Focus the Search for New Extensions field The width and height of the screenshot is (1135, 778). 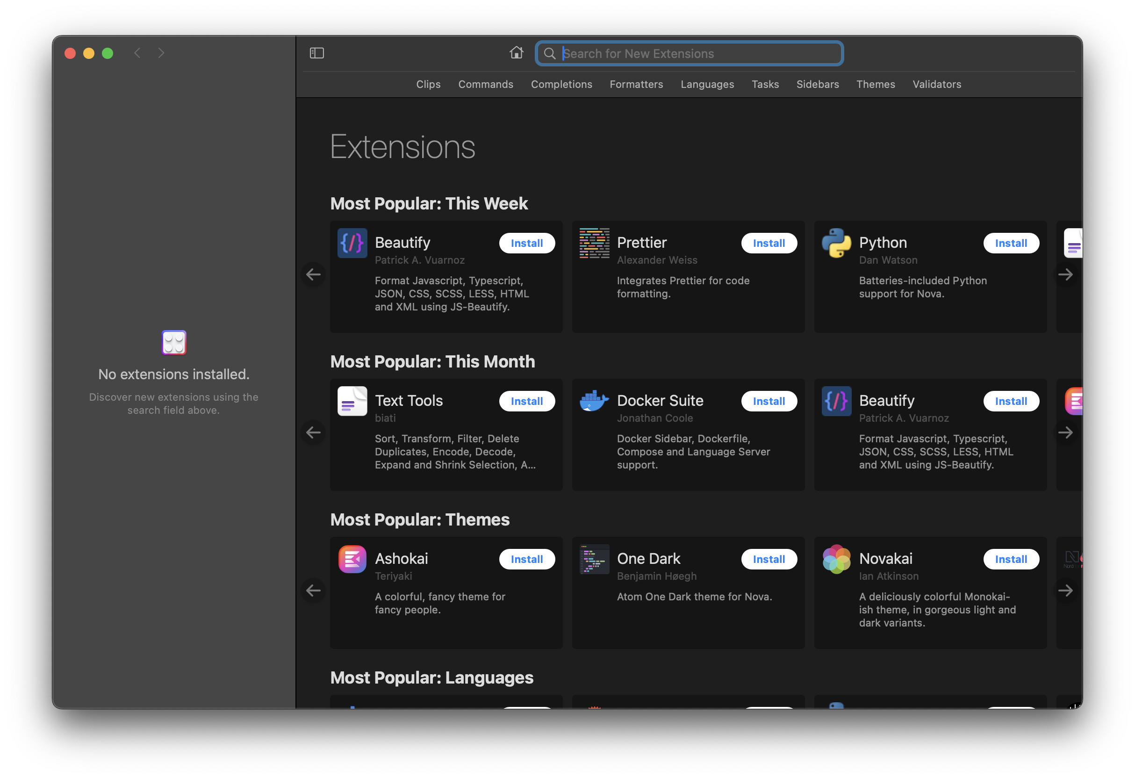pyautogui.click(x=689, y=53)
